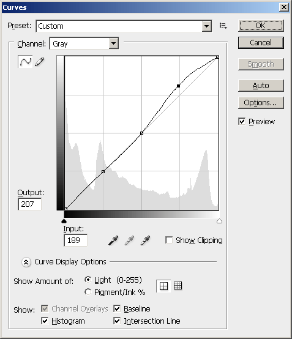Pick the white point eyedropper
The image size is (292, 339).
tap(145, 240)
